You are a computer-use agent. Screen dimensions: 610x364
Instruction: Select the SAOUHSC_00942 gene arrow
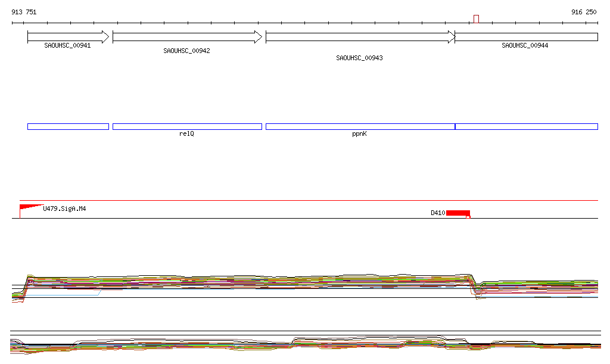tap(186, 37)
